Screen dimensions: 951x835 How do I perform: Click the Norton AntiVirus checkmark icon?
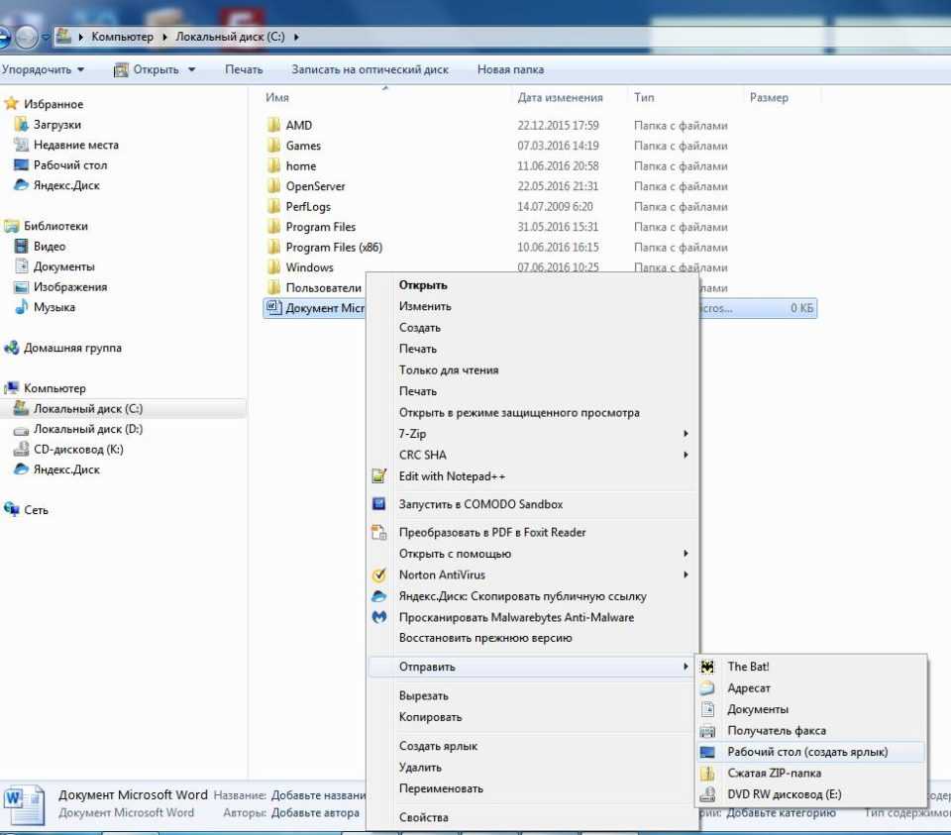coord(378,574)
